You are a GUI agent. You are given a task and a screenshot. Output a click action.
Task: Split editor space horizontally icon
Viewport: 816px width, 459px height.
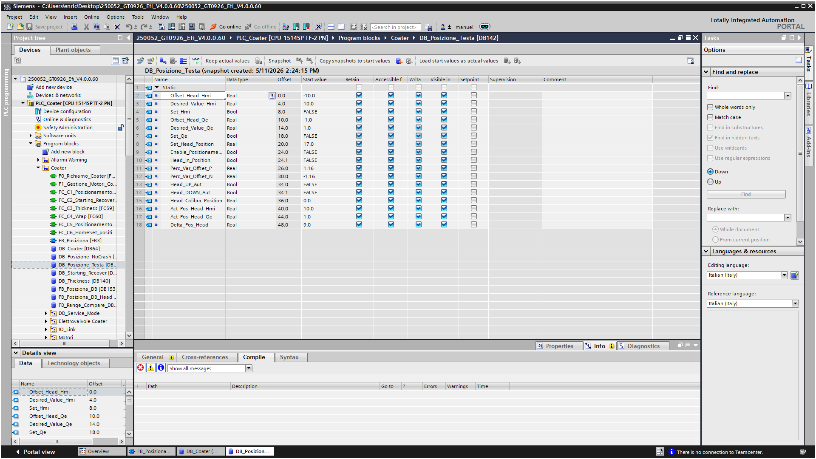coord(331,27)
